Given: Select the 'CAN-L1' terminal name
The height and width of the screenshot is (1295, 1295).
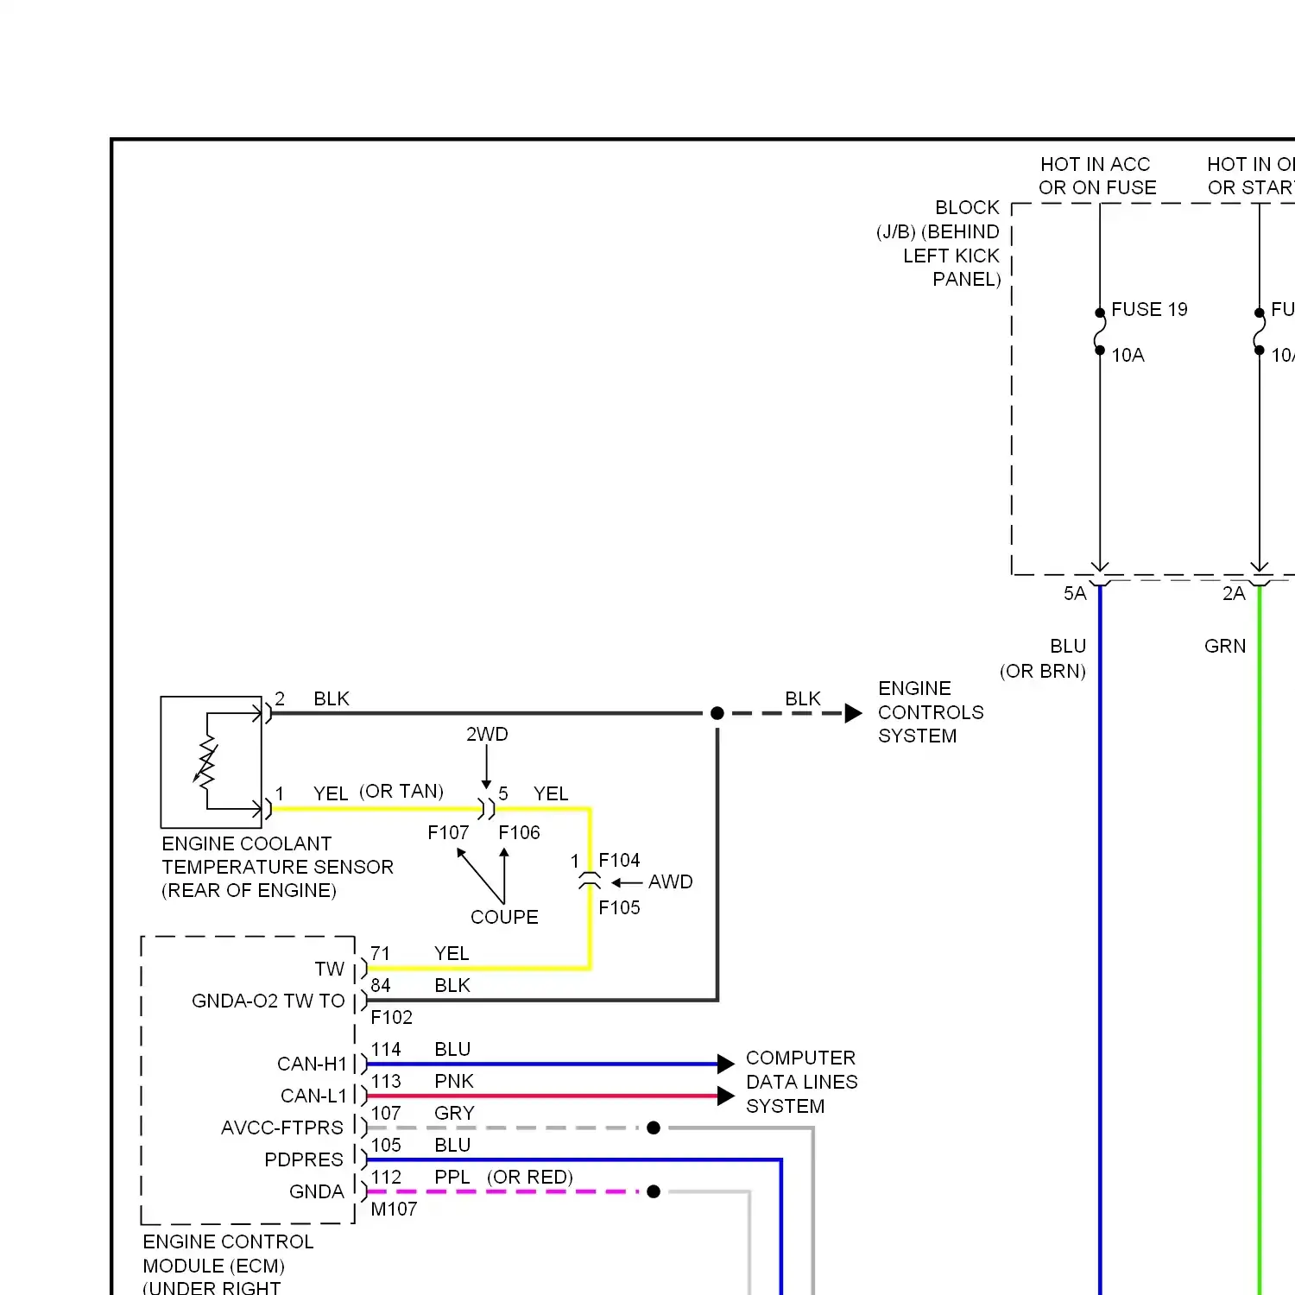Looking at the screenshot, I should tap(313, 1096).
